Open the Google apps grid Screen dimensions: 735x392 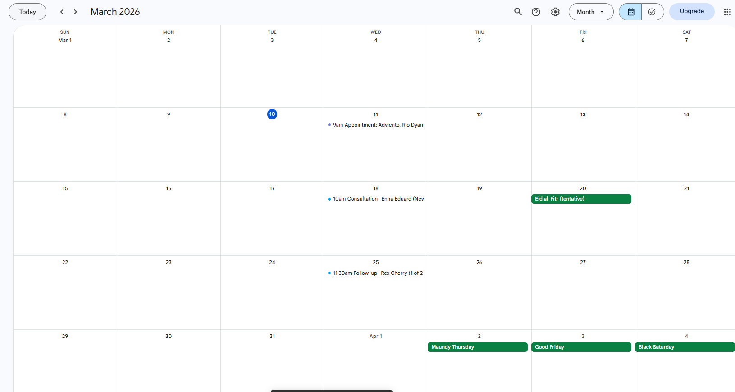coord(727,12)
